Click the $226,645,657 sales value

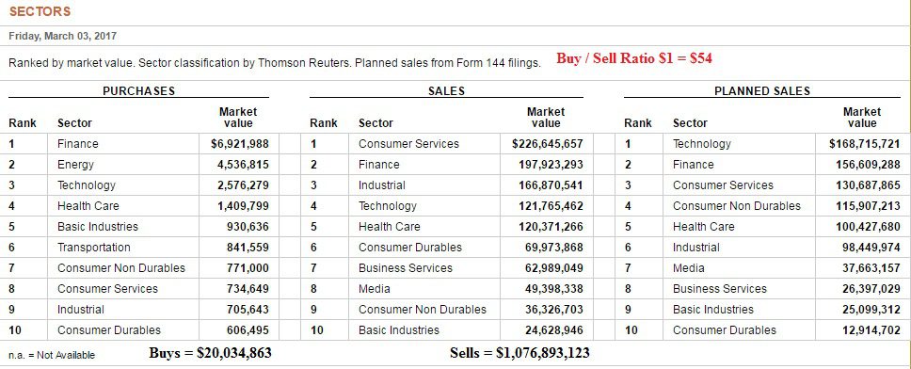pos(548,143)
